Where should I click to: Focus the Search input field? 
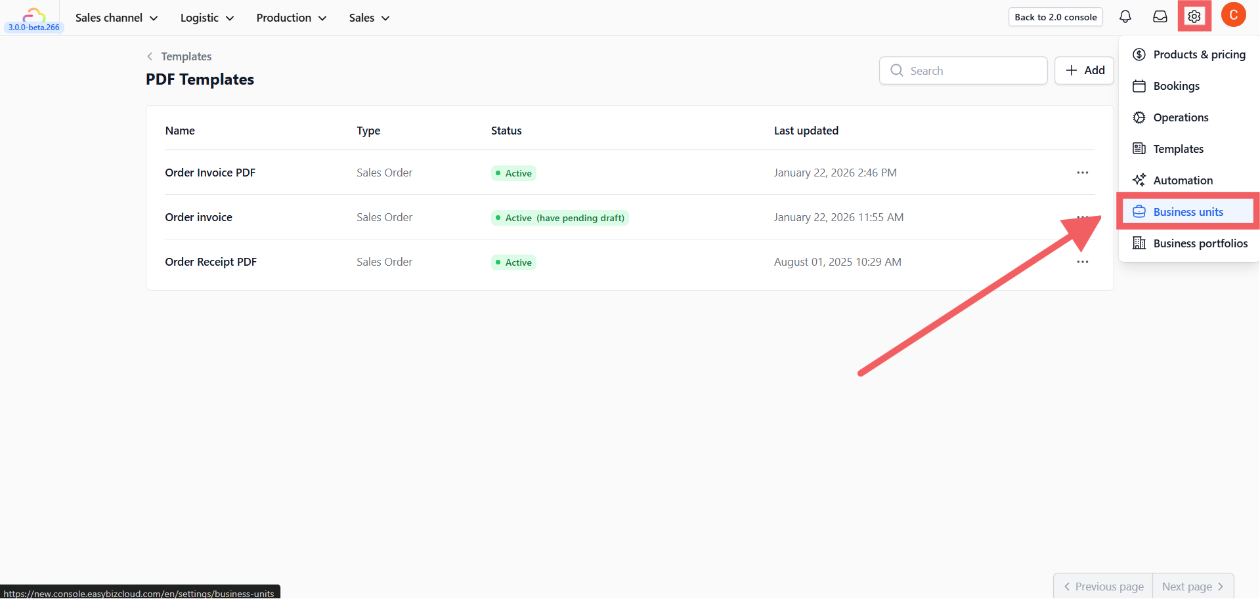point(963,70)
